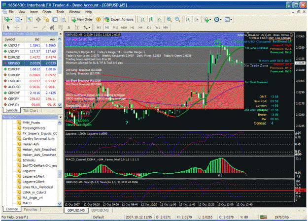Select Heiken Ashi indicator in Navigator
Screen dimensions: 308x221
click(x=31, y=144)
